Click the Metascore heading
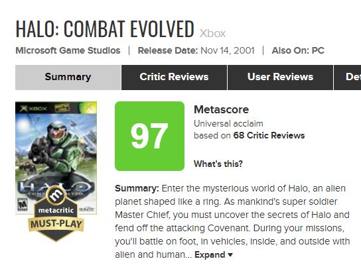 click(221, 109)
